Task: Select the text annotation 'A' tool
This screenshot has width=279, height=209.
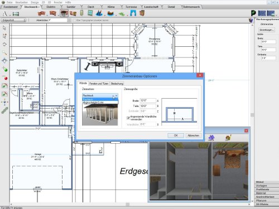Action: (5, 13)
